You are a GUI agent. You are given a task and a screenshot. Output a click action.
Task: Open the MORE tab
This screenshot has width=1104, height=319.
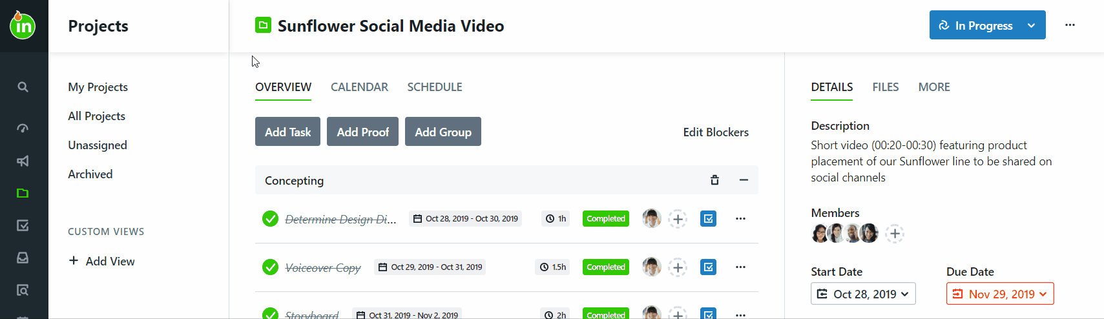tap(934, 87)
